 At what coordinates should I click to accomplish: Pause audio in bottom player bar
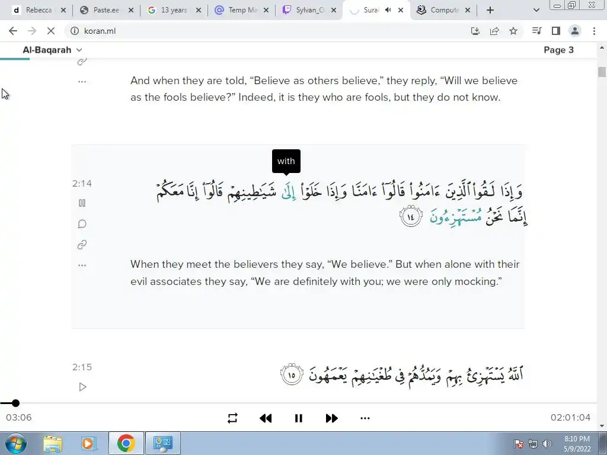(x=299, y=418)
